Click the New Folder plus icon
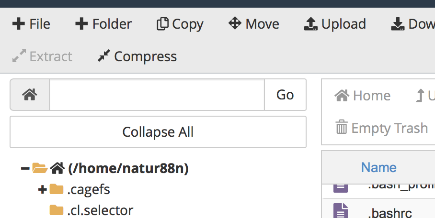This screenshot has width=435, height=218. point(81,24)
